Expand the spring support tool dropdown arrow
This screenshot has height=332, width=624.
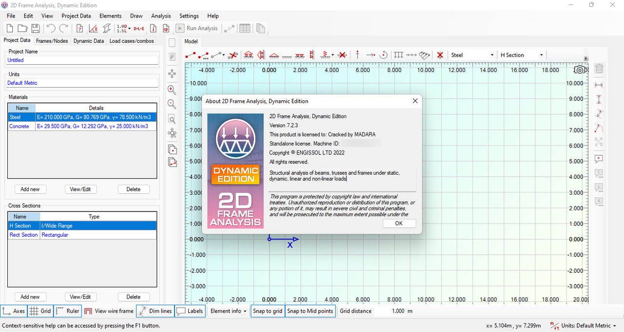click(x=332, y=55)
